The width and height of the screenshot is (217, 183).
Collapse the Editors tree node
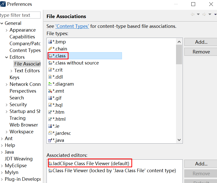click(x=7, y=57)
